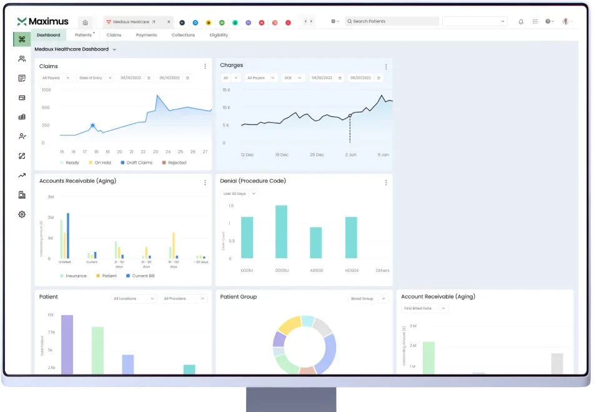Toggle the On Hold legend item
The image size is (594, 412).
pyautogui.click(x=100, y=163)
